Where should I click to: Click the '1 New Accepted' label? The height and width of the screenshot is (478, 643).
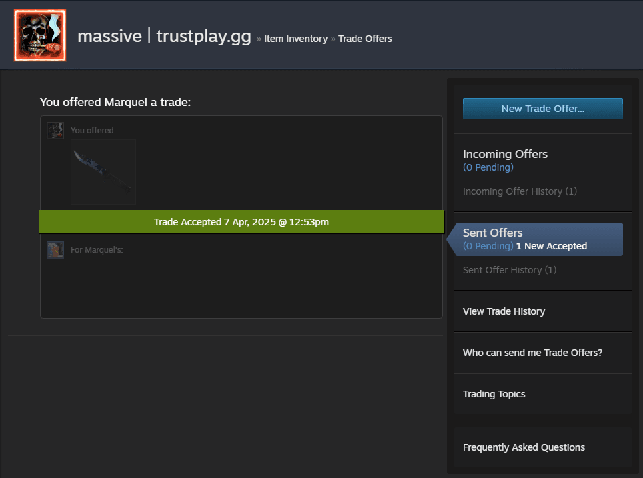551,246
